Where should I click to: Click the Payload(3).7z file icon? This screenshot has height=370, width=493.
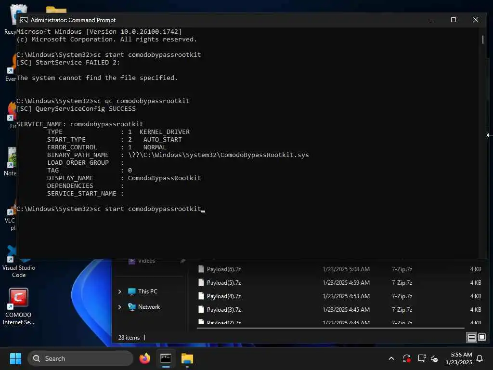[x=201, y=310]
